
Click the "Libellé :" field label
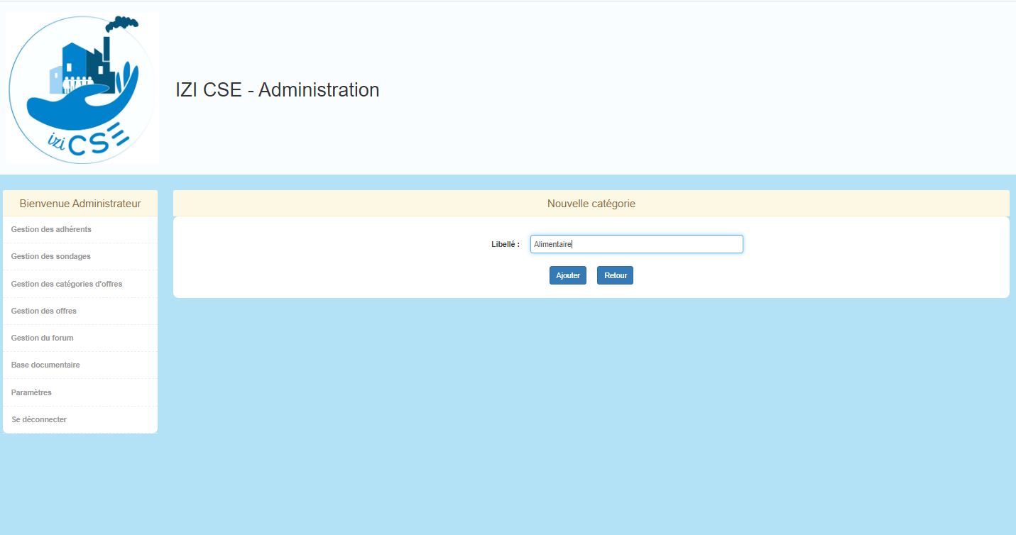(x=505, y=244)
